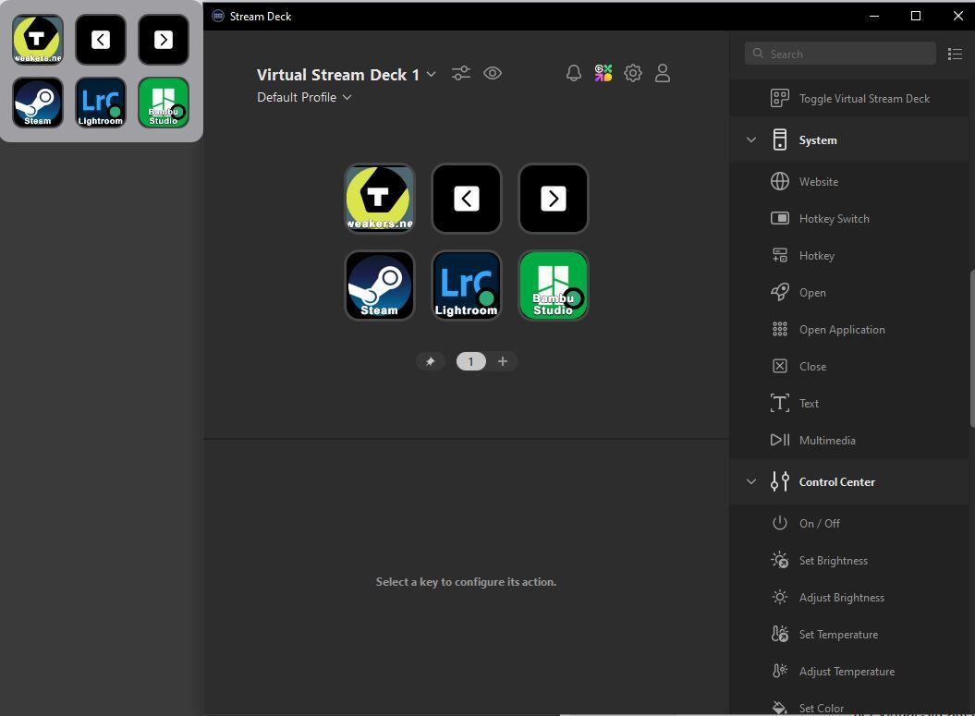Launch Steam from floating virtual deck
This screenshot has width=975, height=716.
tap(38, 103)
